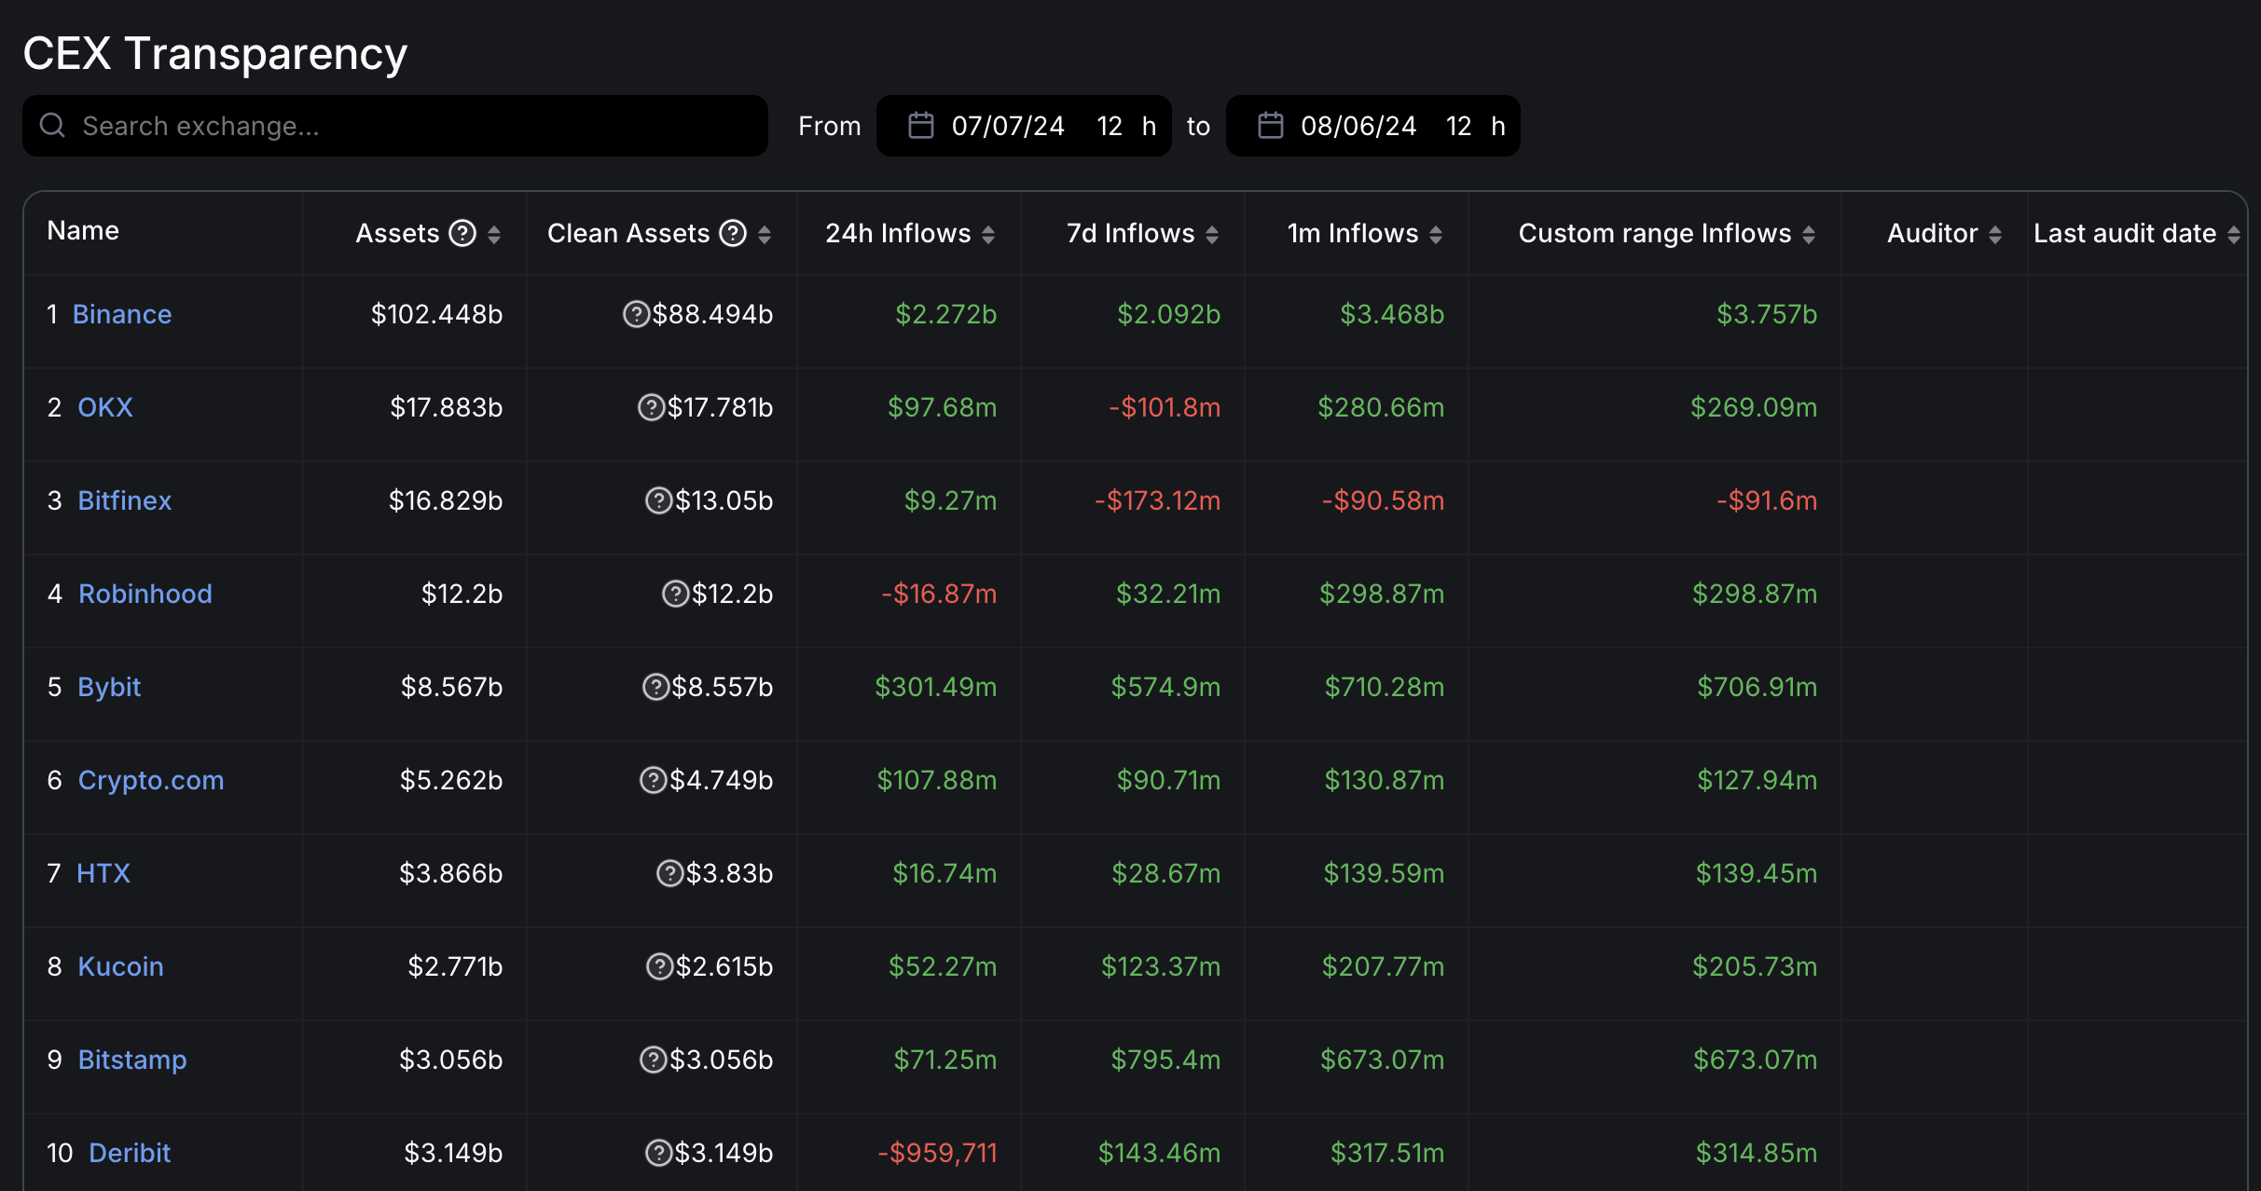Open the Kucoin exchange link
The image size is (2261, 1191).
tap(121, 966)
